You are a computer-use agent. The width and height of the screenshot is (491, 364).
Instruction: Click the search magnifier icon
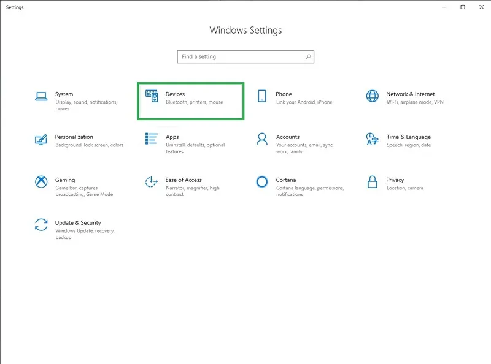click(308, 56)
